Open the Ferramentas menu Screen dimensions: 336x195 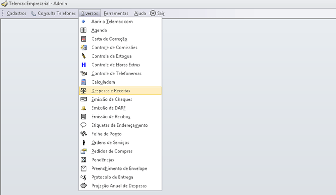[x=116, y=14]
